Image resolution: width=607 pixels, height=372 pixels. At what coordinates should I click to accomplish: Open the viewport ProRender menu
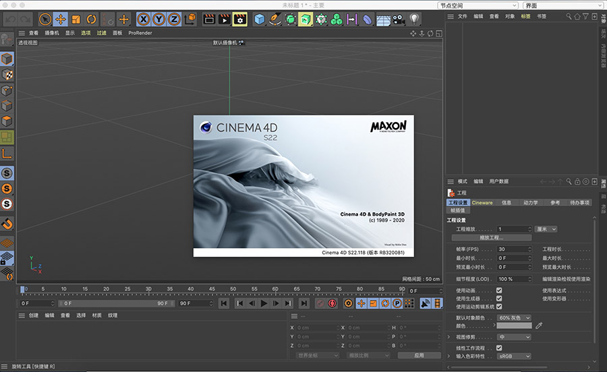(x=140, y=33)
